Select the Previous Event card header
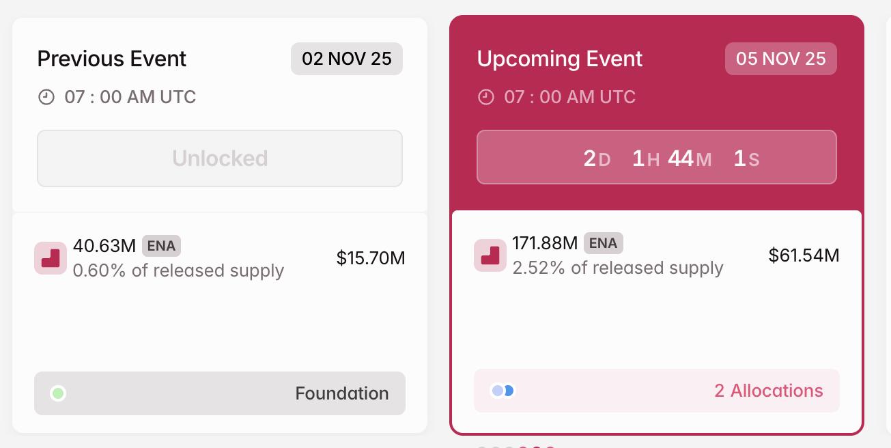Image resolution: width=891 pixels, height=448 pixels. coord(111,59)
